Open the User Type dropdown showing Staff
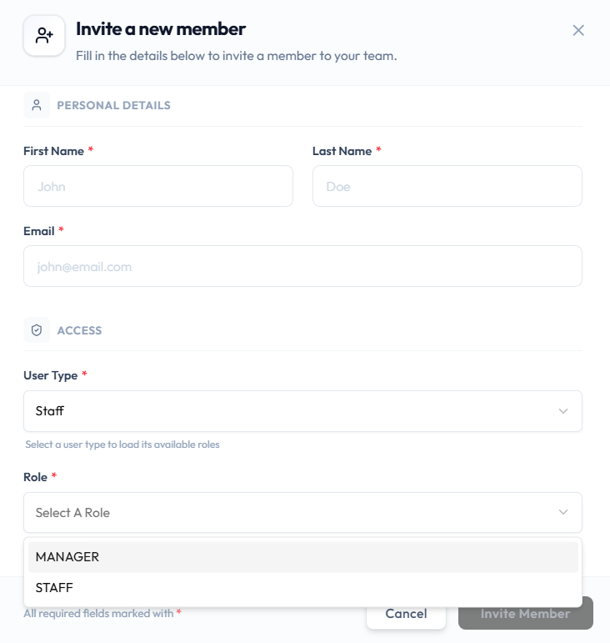The image size is (610, 643). [x=302, y=411]
